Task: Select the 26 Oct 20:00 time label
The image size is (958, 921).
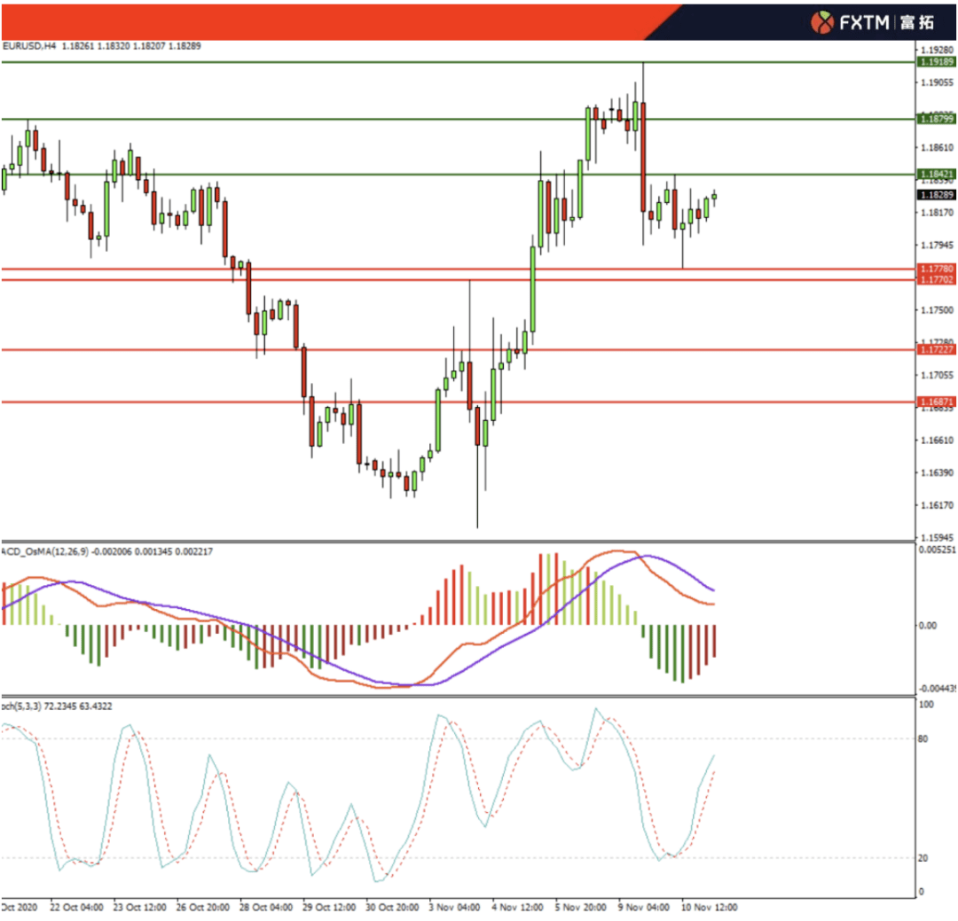Action: pos(202,908)
